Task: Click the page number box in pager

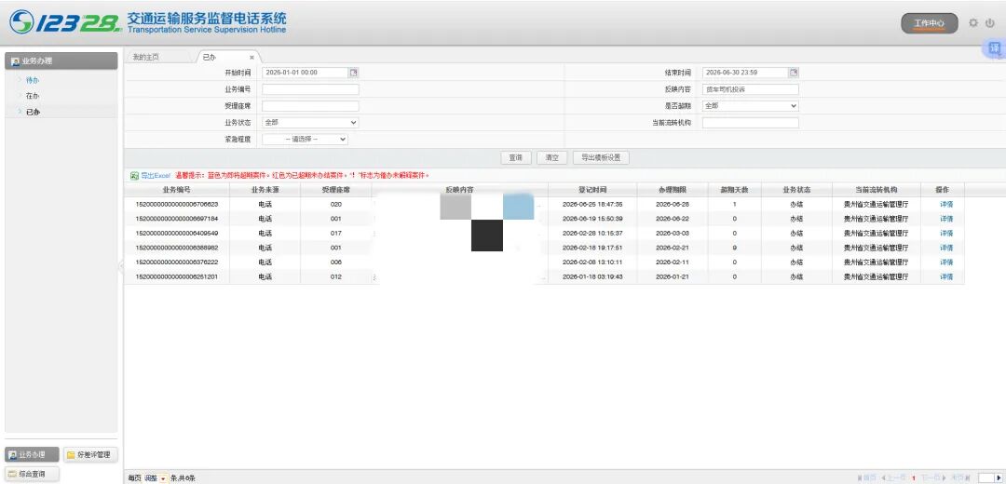Action: pyautogui.click(x=986, y=478)
